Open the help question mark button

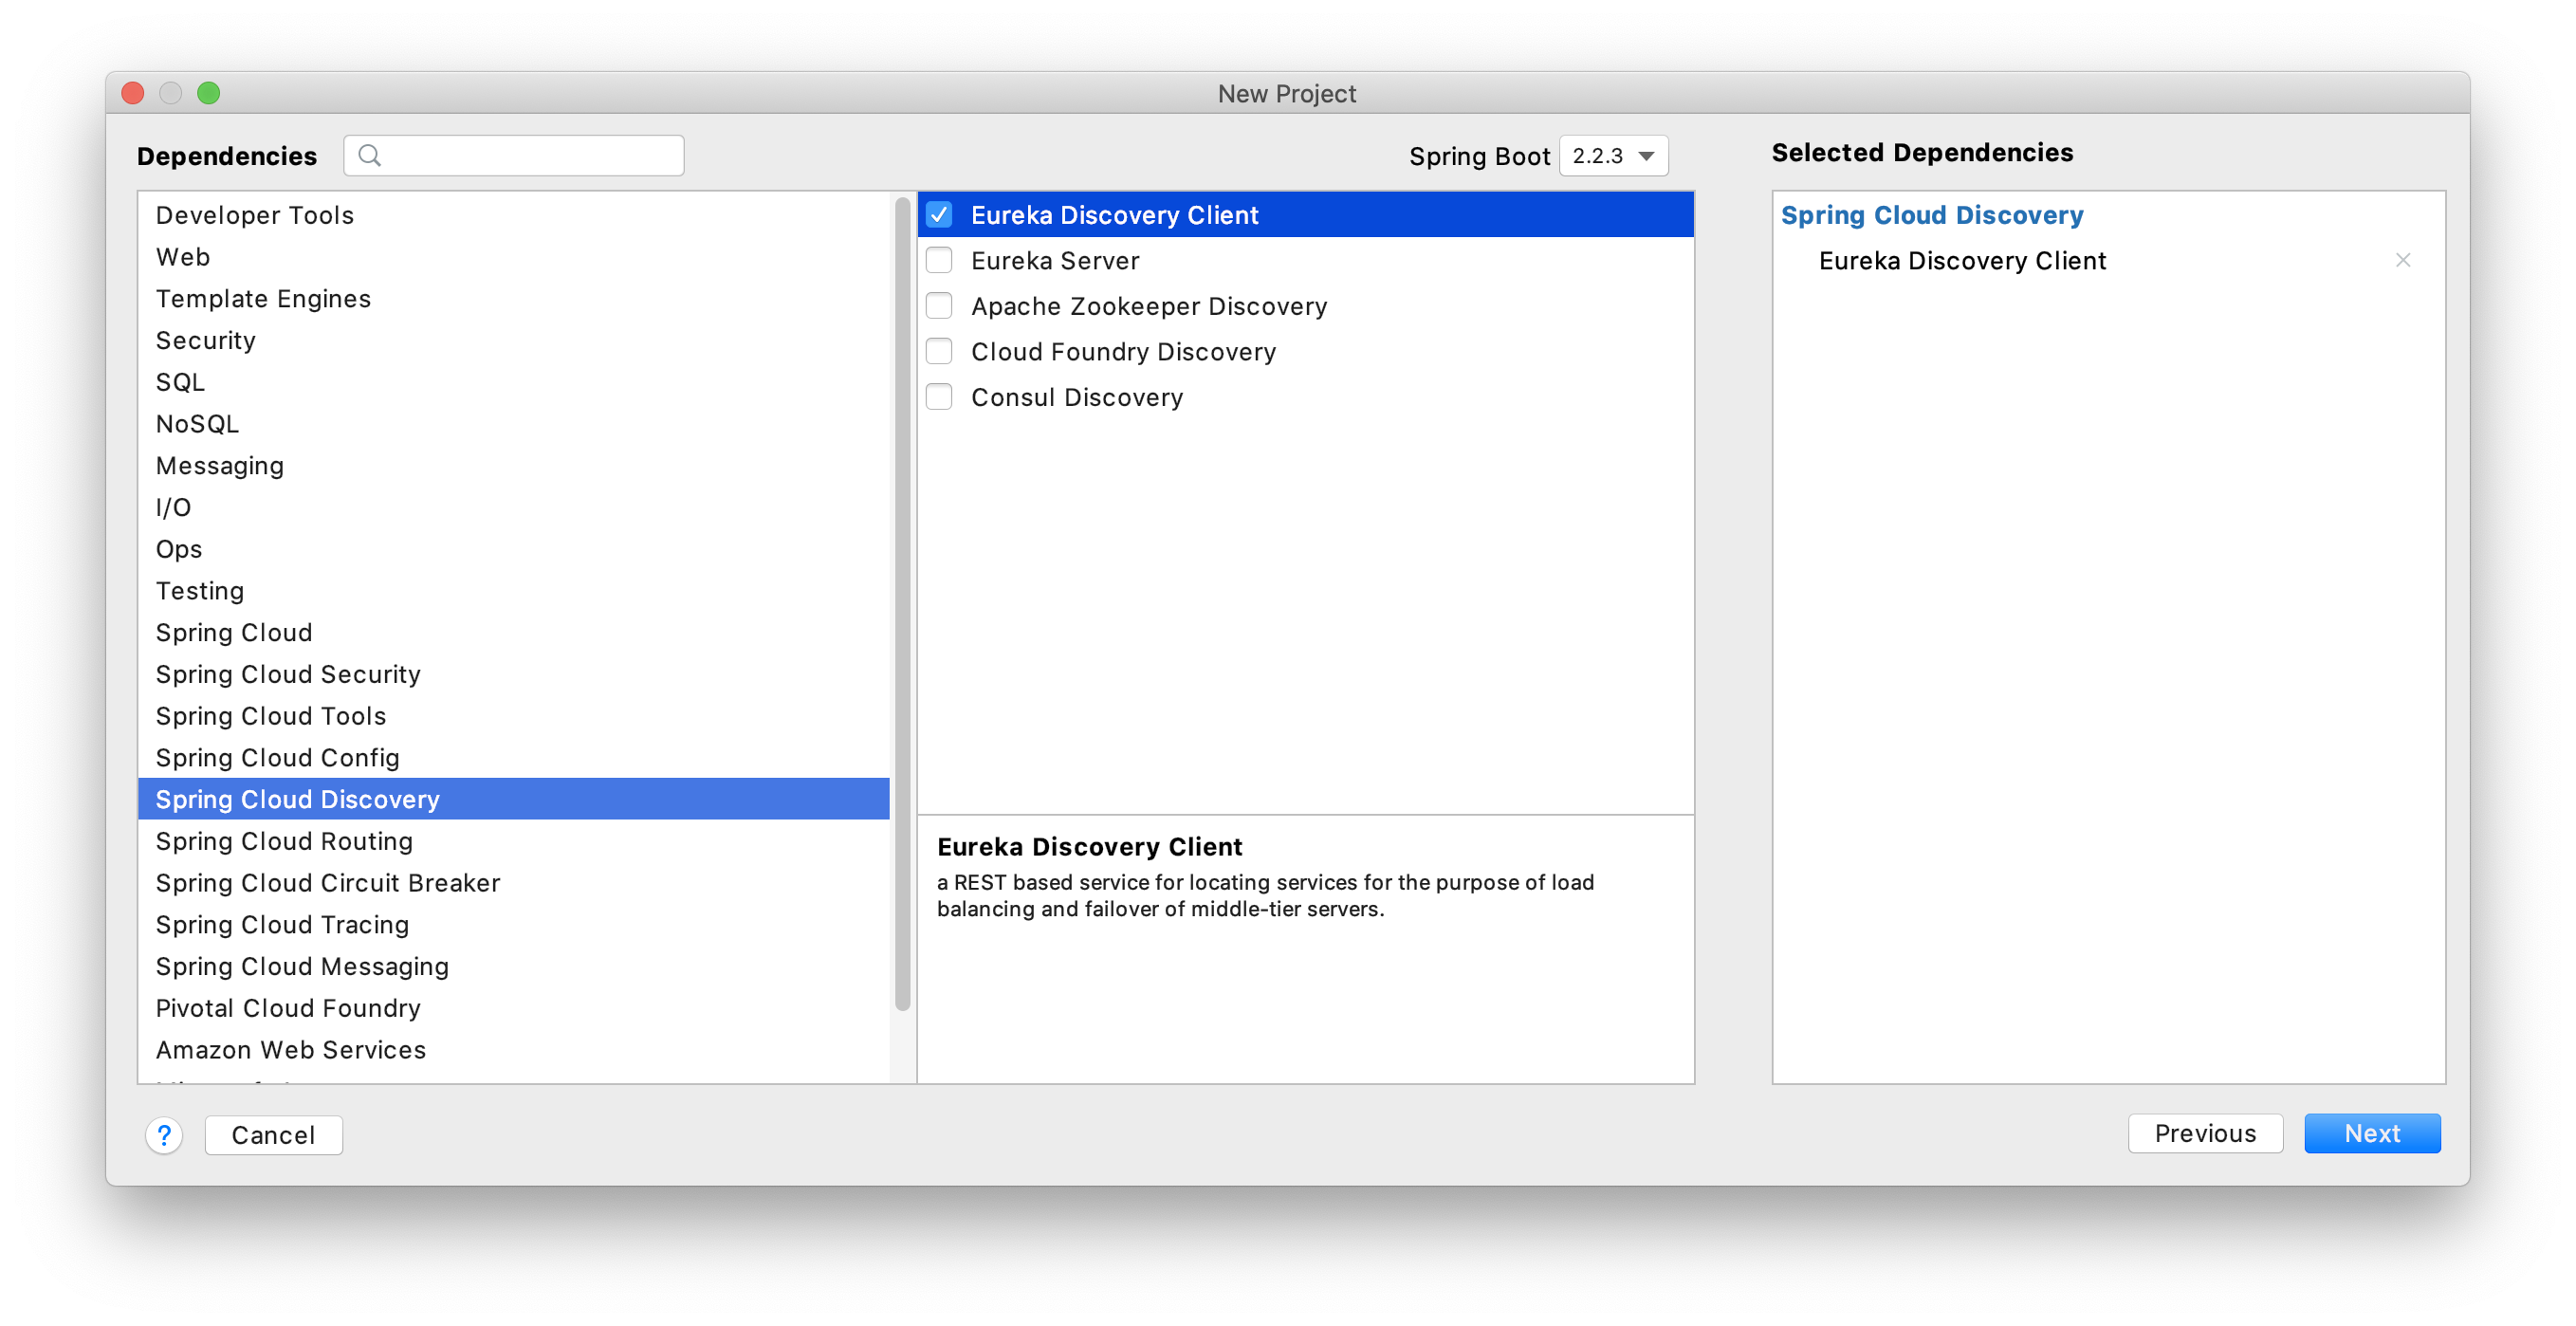coord(164,1135)
